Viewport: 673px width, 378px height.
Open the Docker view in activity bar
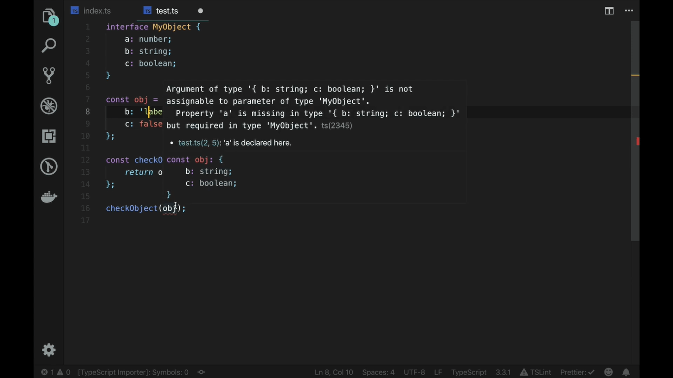point(49,197)
